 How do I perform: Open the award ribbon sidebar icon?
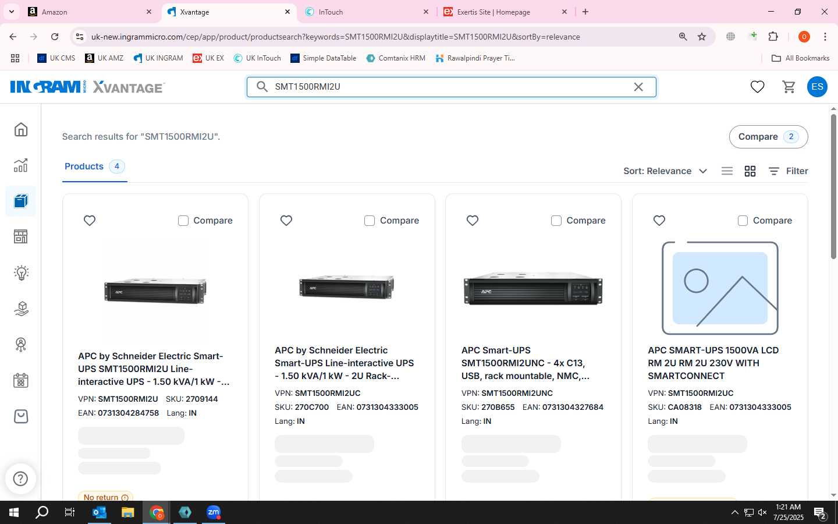21,345
